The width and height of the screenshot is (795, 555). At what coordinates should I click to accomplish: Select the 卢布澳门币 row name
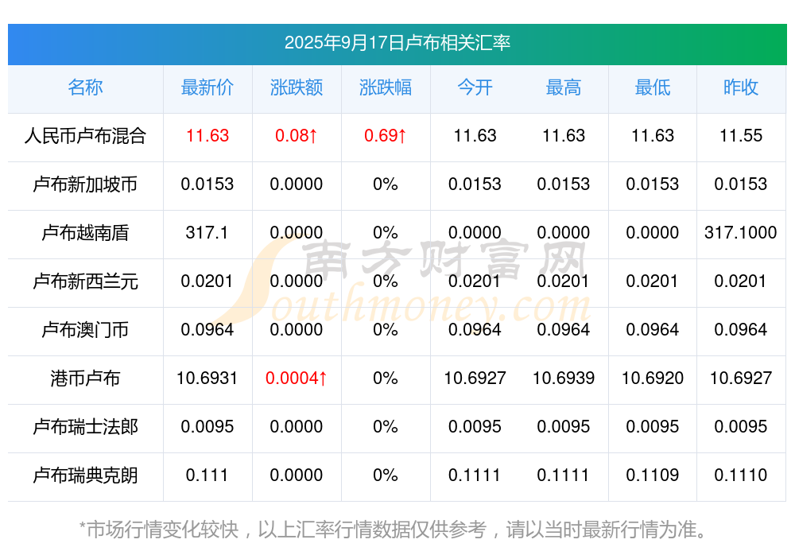(x=85, y=330)
